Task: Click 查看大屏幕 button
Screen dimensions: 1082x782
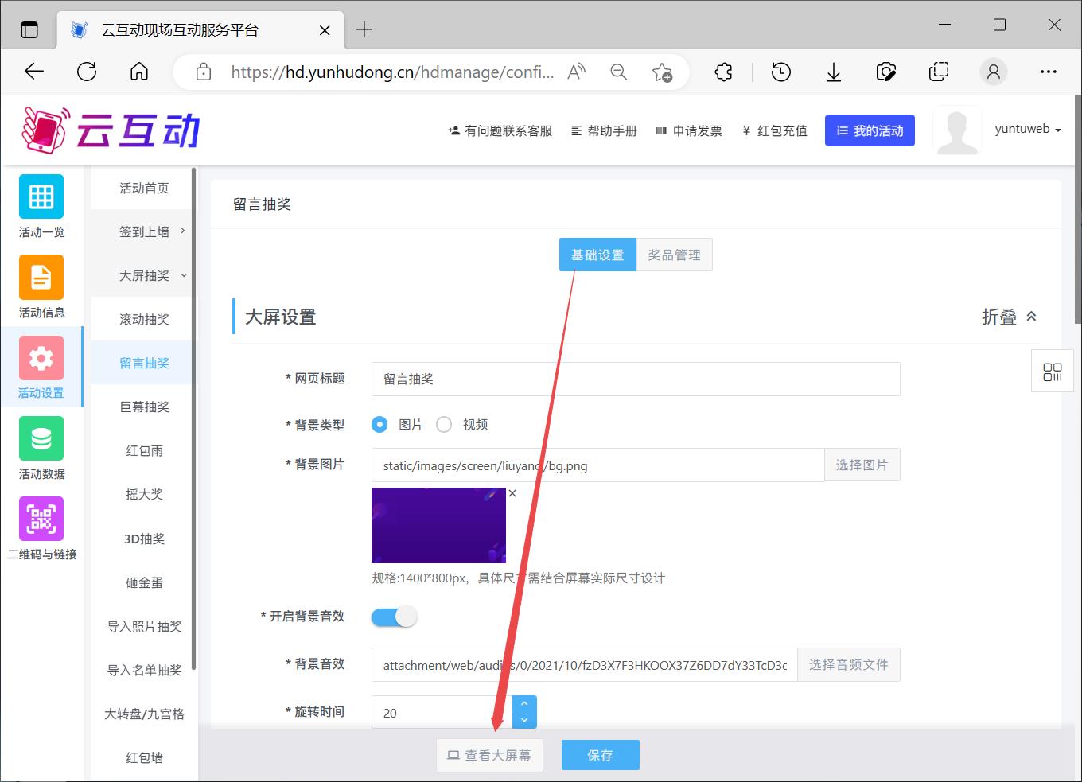Action: tap(489, 755)
